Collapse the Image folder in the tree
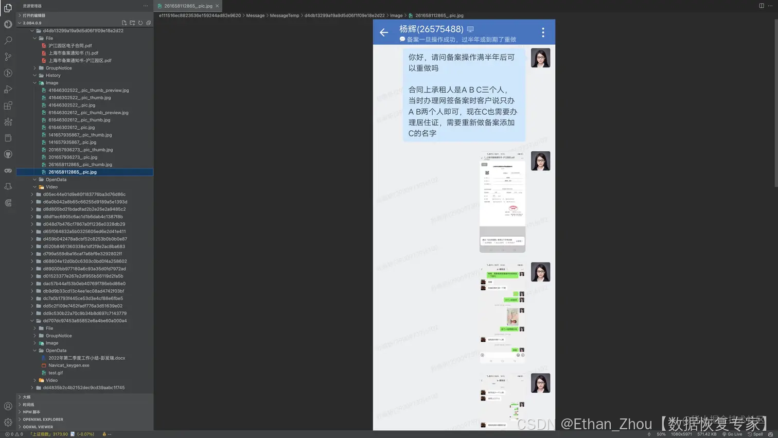The height and width of the screenshot is (438, 778). pyautogui.click(x=51, y=82)
